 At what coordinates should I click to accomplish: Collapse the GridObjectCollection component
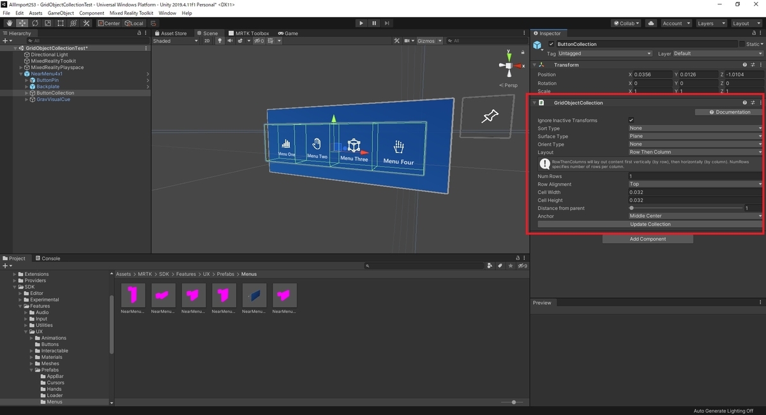[534, 103]
